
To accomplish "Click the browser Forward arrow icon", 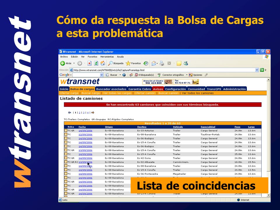I will (x=80, y=63).
